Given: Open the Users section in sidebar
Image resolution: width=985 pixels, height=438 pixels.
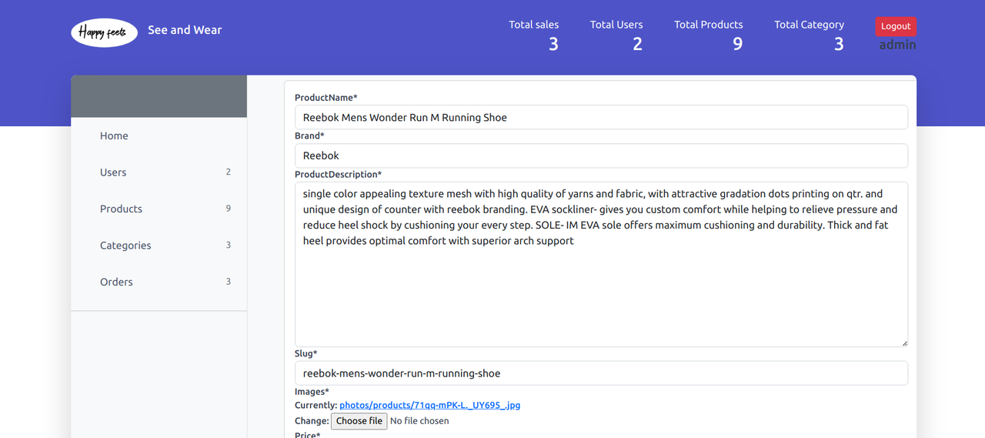Looking at the screenshot, I should (113, 172).
